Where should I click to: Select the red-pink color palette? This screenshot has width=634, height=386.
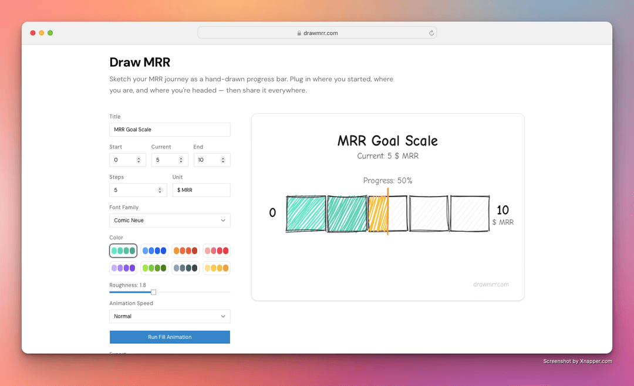(217, 250)
